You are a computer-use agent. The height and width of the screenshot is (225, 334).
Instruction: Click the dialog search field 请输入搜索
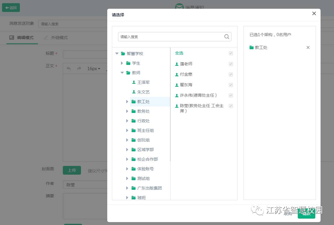click(x=175, y=37)
